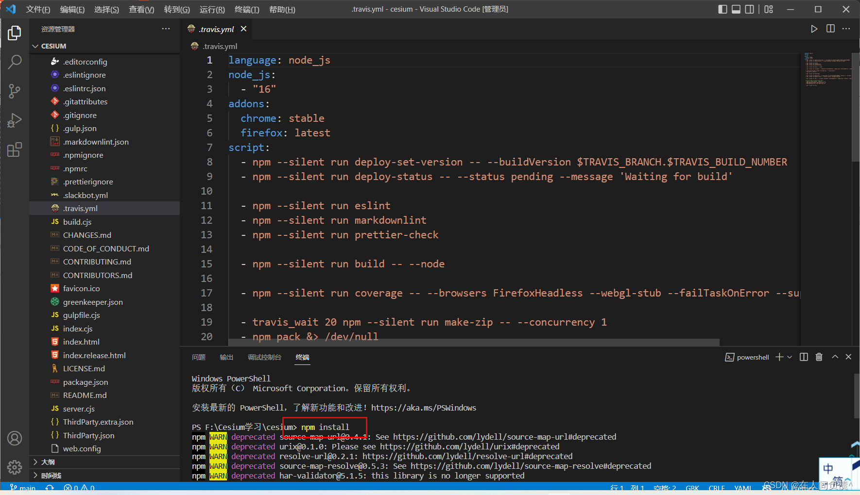Screen dimensions: 860x495
Task: Toggle bottom panel layout icon
Action: (x=736, y=9)
